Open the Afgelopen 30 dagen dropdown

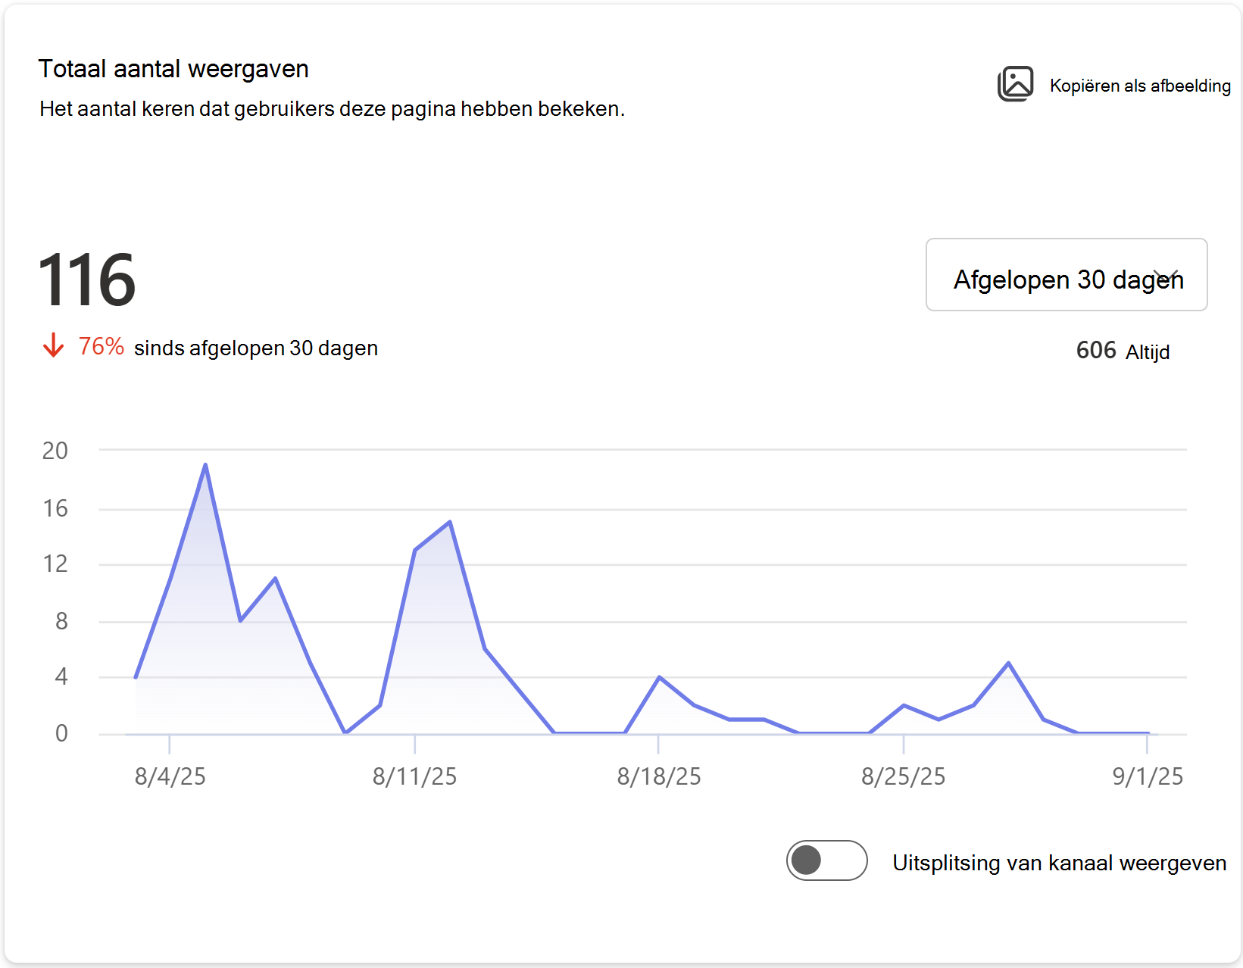[x=1067, y=275]
